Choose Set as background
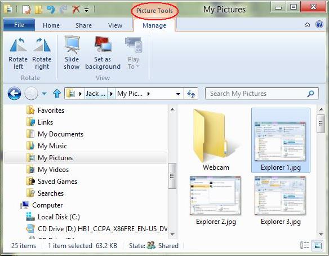Screen dimensions: 329x256 (x=103, y=53)
